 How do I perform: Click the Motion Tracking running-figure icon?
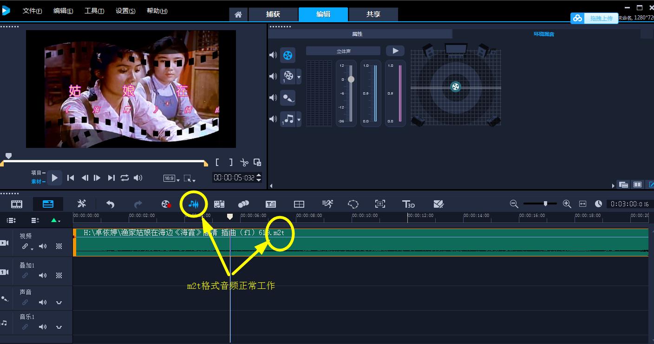tap(327, 204)
